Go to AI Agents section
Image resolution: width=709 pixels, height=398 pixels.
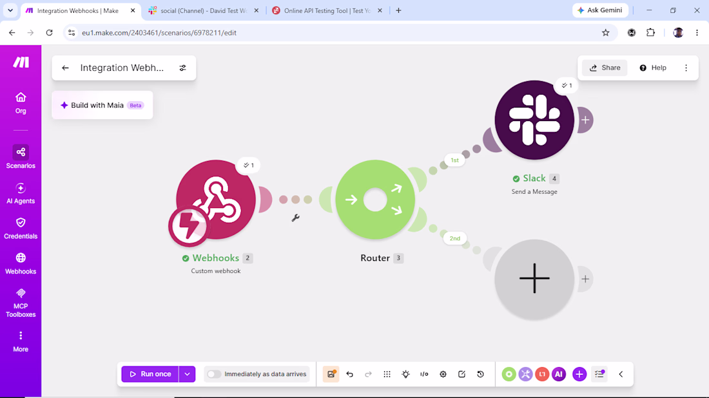pyautogui.click(x=21, y=193)
